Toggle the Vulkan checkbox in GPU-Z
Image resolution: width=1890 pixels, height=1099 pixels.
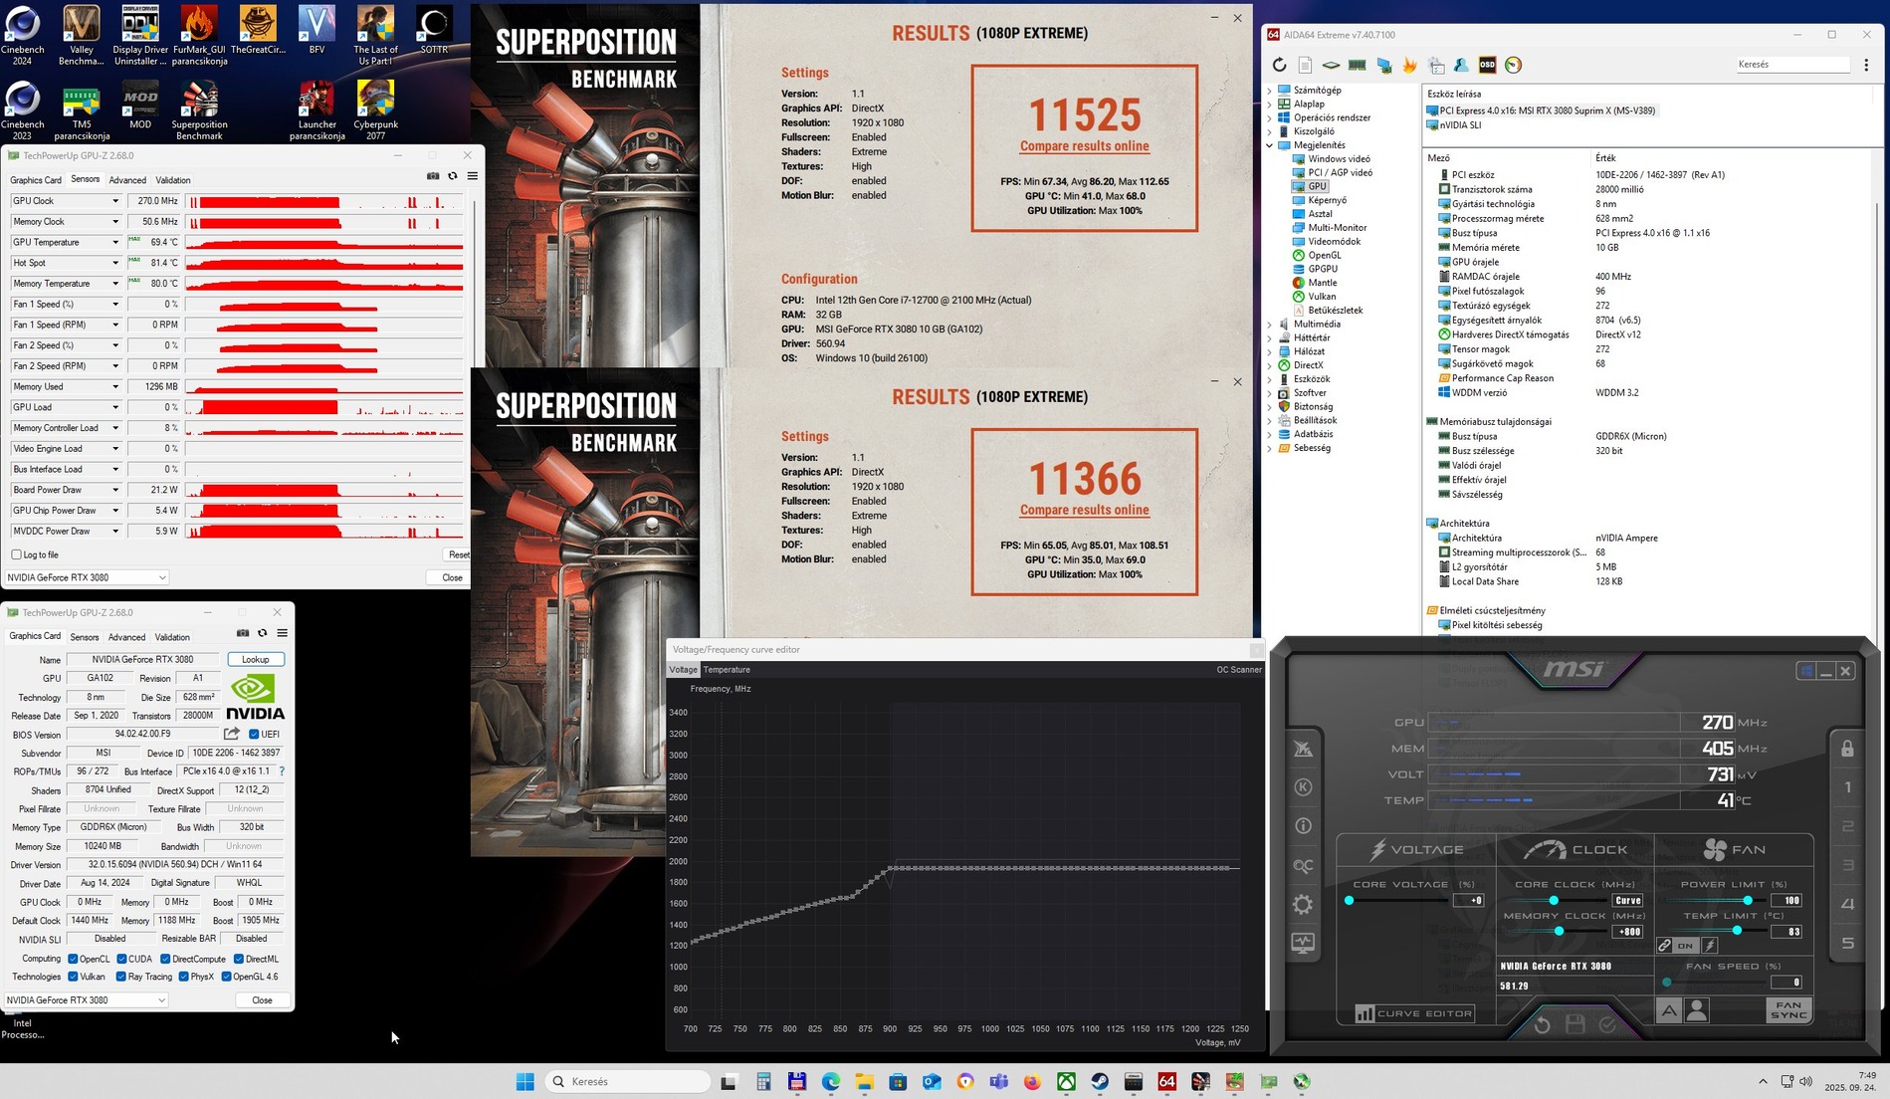coord(73,977)
